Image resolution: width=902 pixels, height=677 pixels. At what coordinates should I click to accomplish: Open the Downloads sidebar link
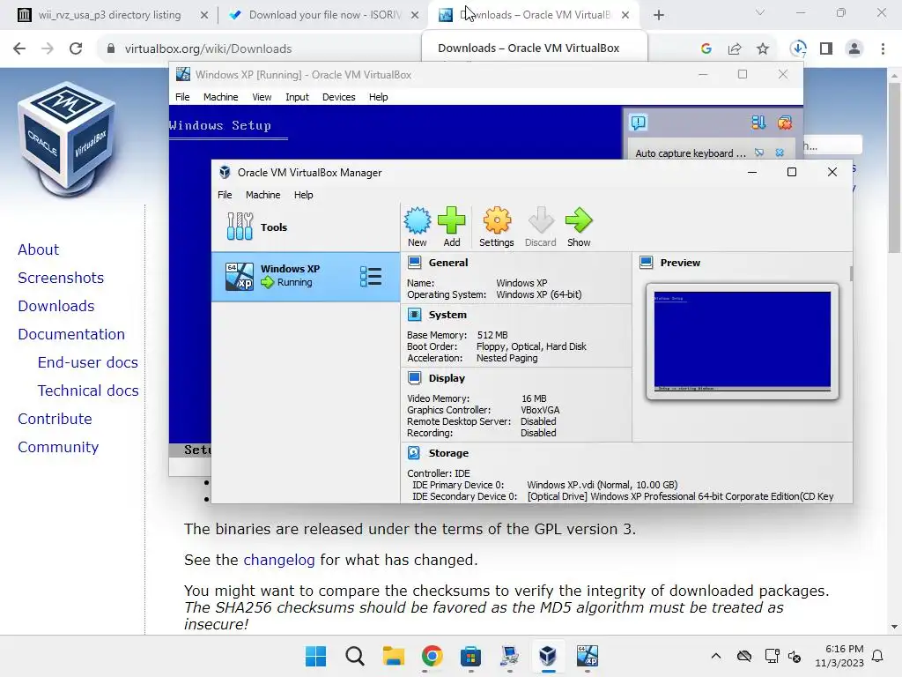pos(55,306)
